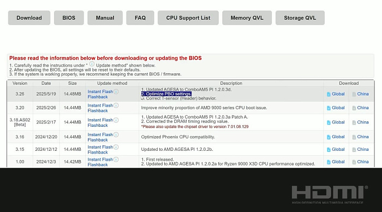Switch to the BIOS tab
This screenshot has height=212, width=382.
click(69, 18)
